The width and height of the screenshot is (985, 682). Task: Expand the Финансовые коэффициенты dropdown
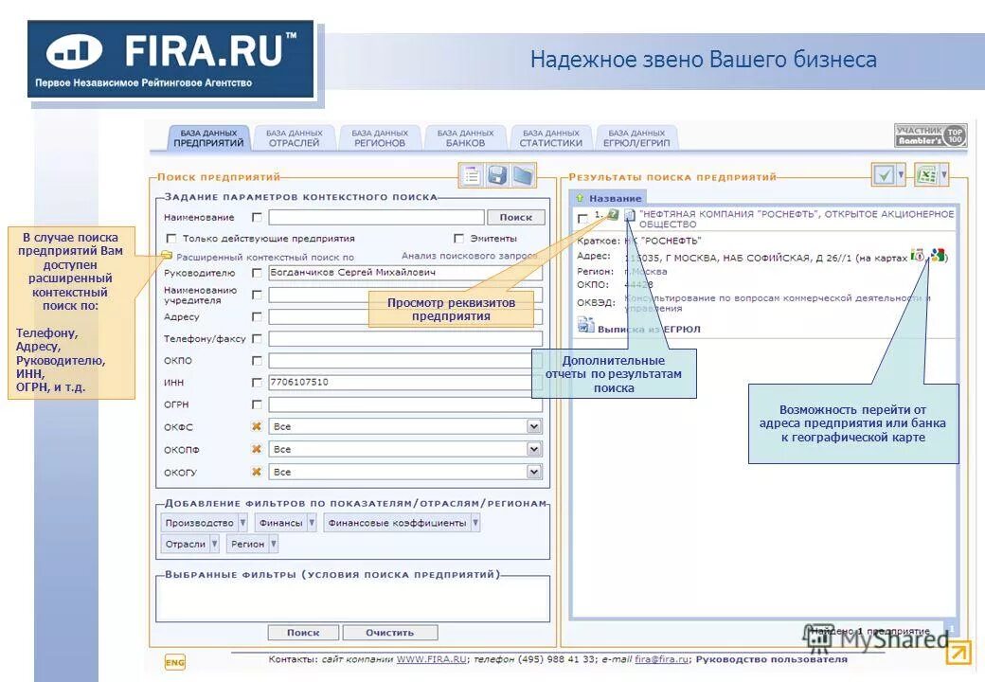[475, 523]
